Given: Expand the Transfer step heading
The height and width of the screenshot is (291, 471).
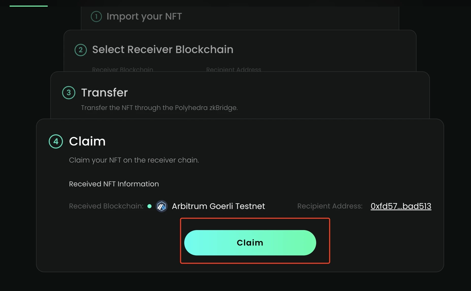Looking at the screenshot, I should 104,93.
